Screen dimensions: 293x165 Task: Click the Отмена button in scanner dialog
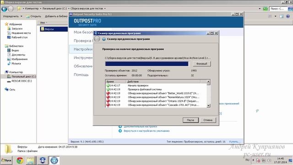[208, 120]
